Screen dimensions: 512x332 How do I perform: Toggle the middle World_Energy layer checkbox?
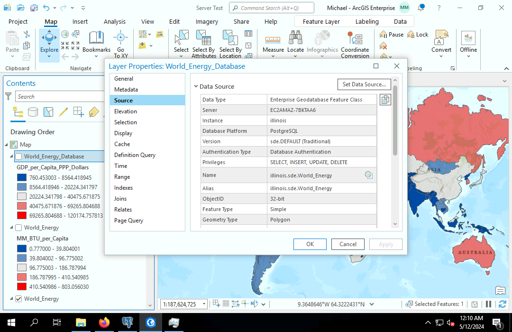pos(18,228)
